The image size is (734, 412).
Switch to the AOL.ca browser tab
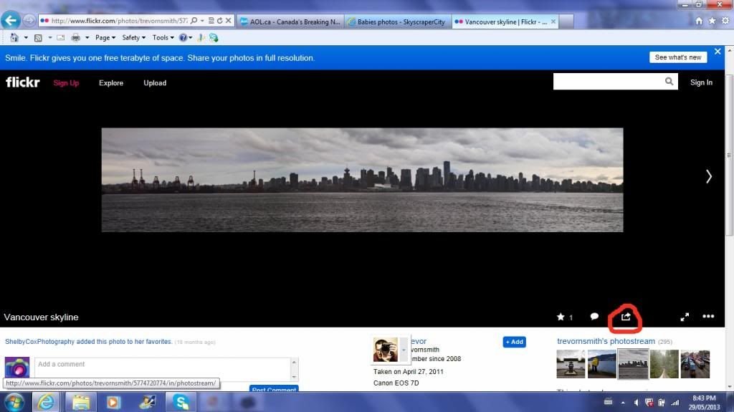290,21
